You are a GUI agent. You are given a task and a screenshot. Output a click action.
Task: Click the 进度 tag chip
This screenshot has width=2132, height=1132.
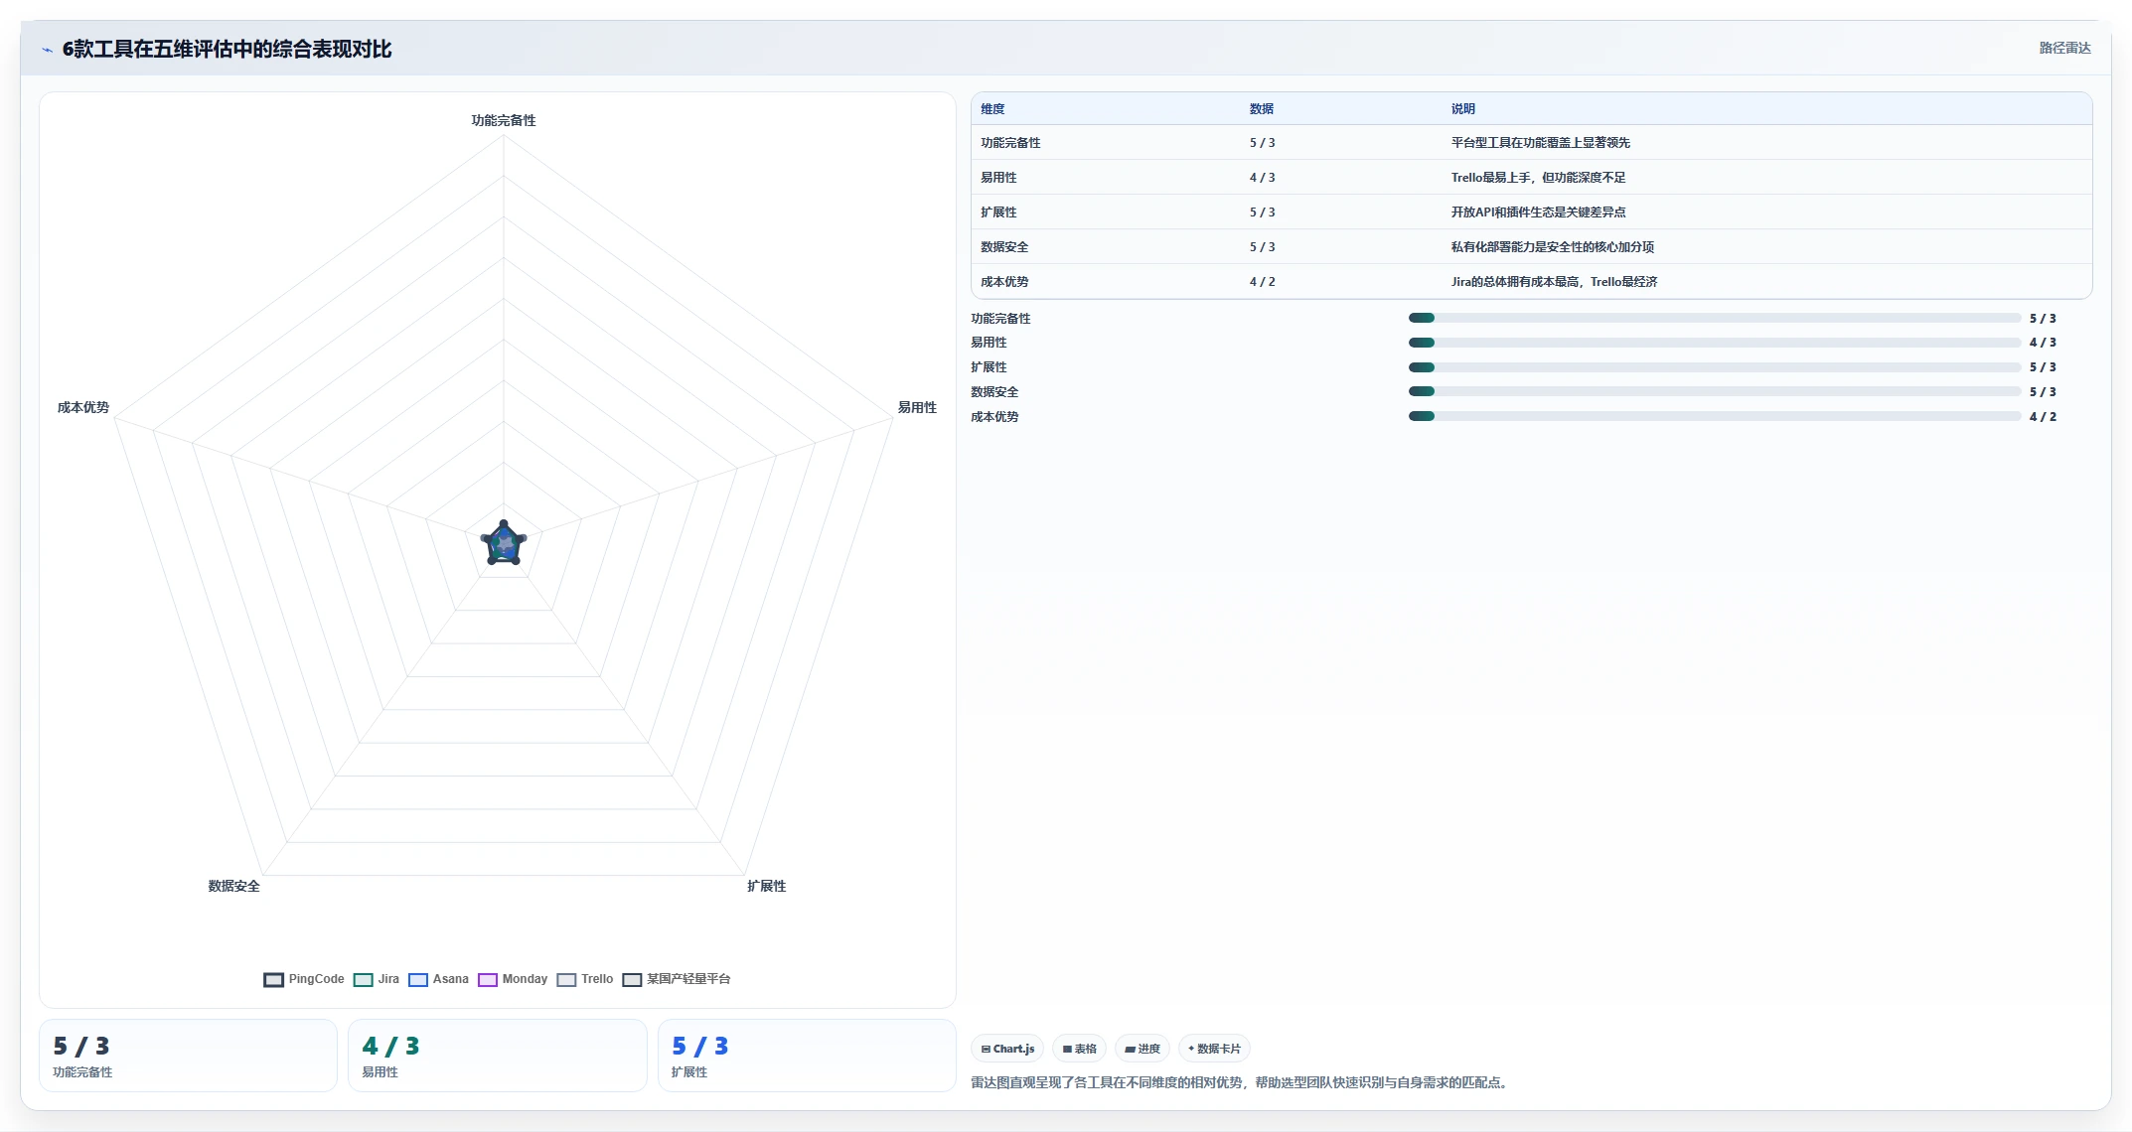coord(1142,1049)
